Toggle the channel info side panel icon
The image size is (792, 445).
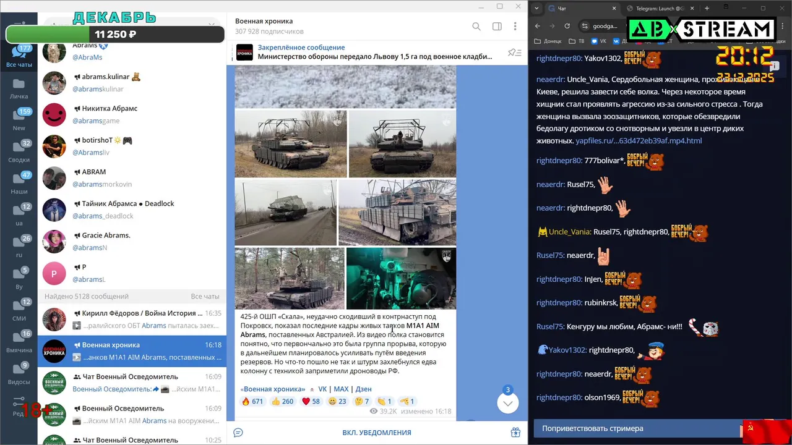click(497, 27)
